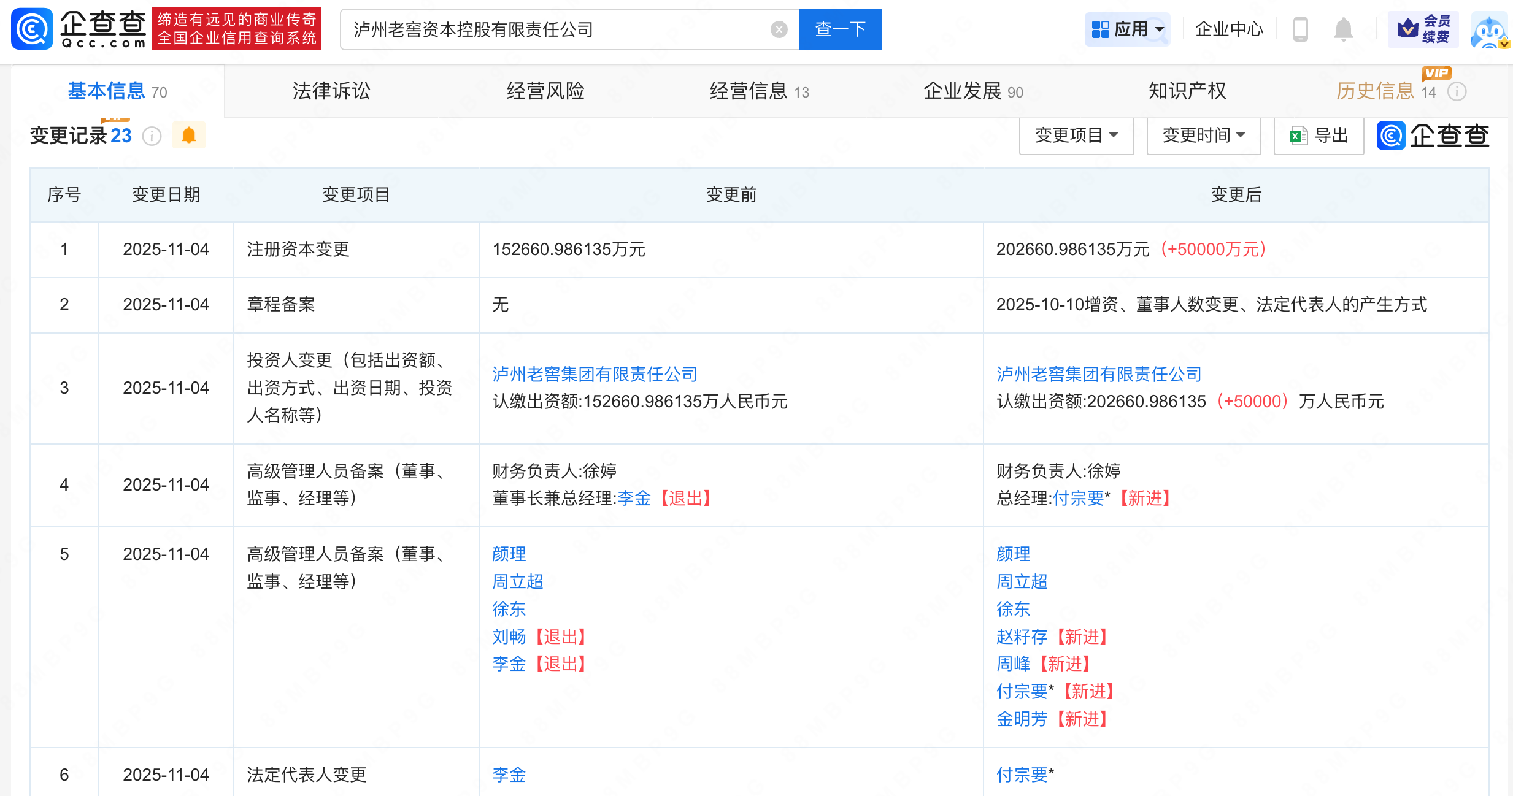Toggle the orange change-record alert bell
Viewport: 1513px width, 796px height.
pyautogui.click(x=189, y=136)
